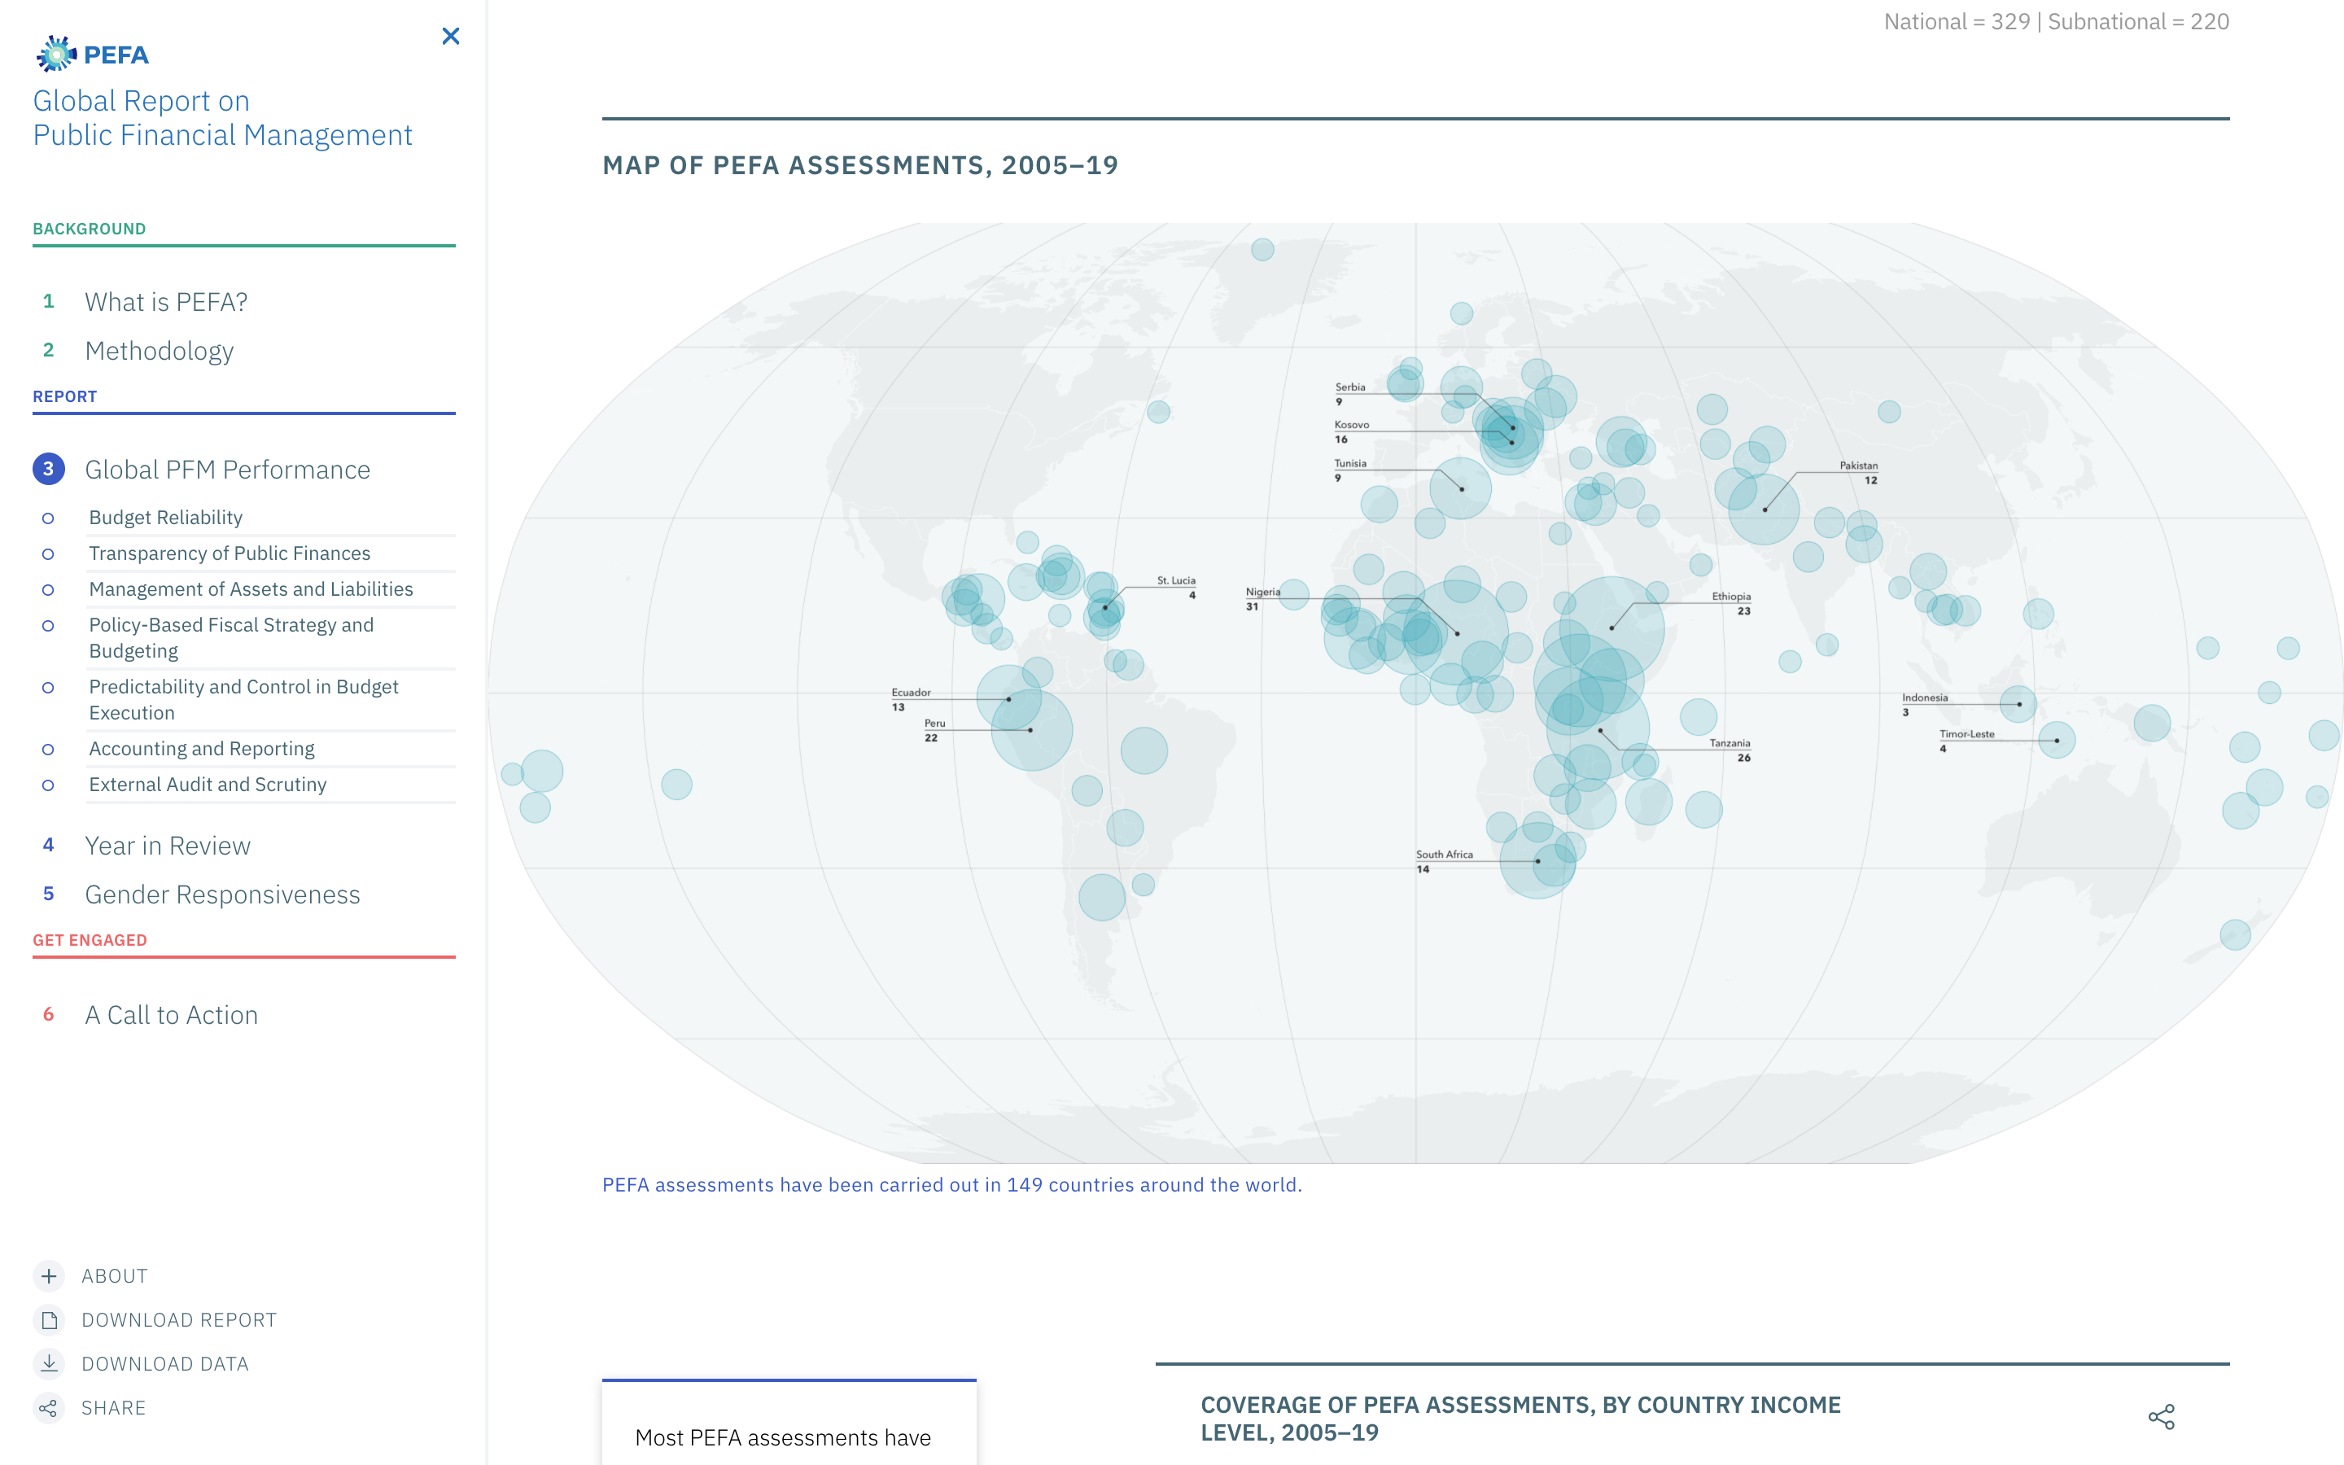2344x1465 pixels.
Task: Click the REPORT section header
Action: click(65, 396)
